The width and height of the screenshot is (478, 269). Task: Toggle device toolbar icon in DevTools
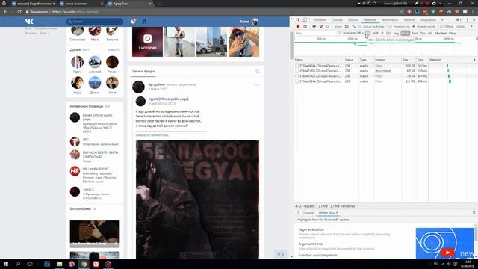tap(305, 20)
